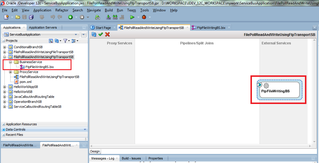Expand the ProxyService folder

coord(10,72)
